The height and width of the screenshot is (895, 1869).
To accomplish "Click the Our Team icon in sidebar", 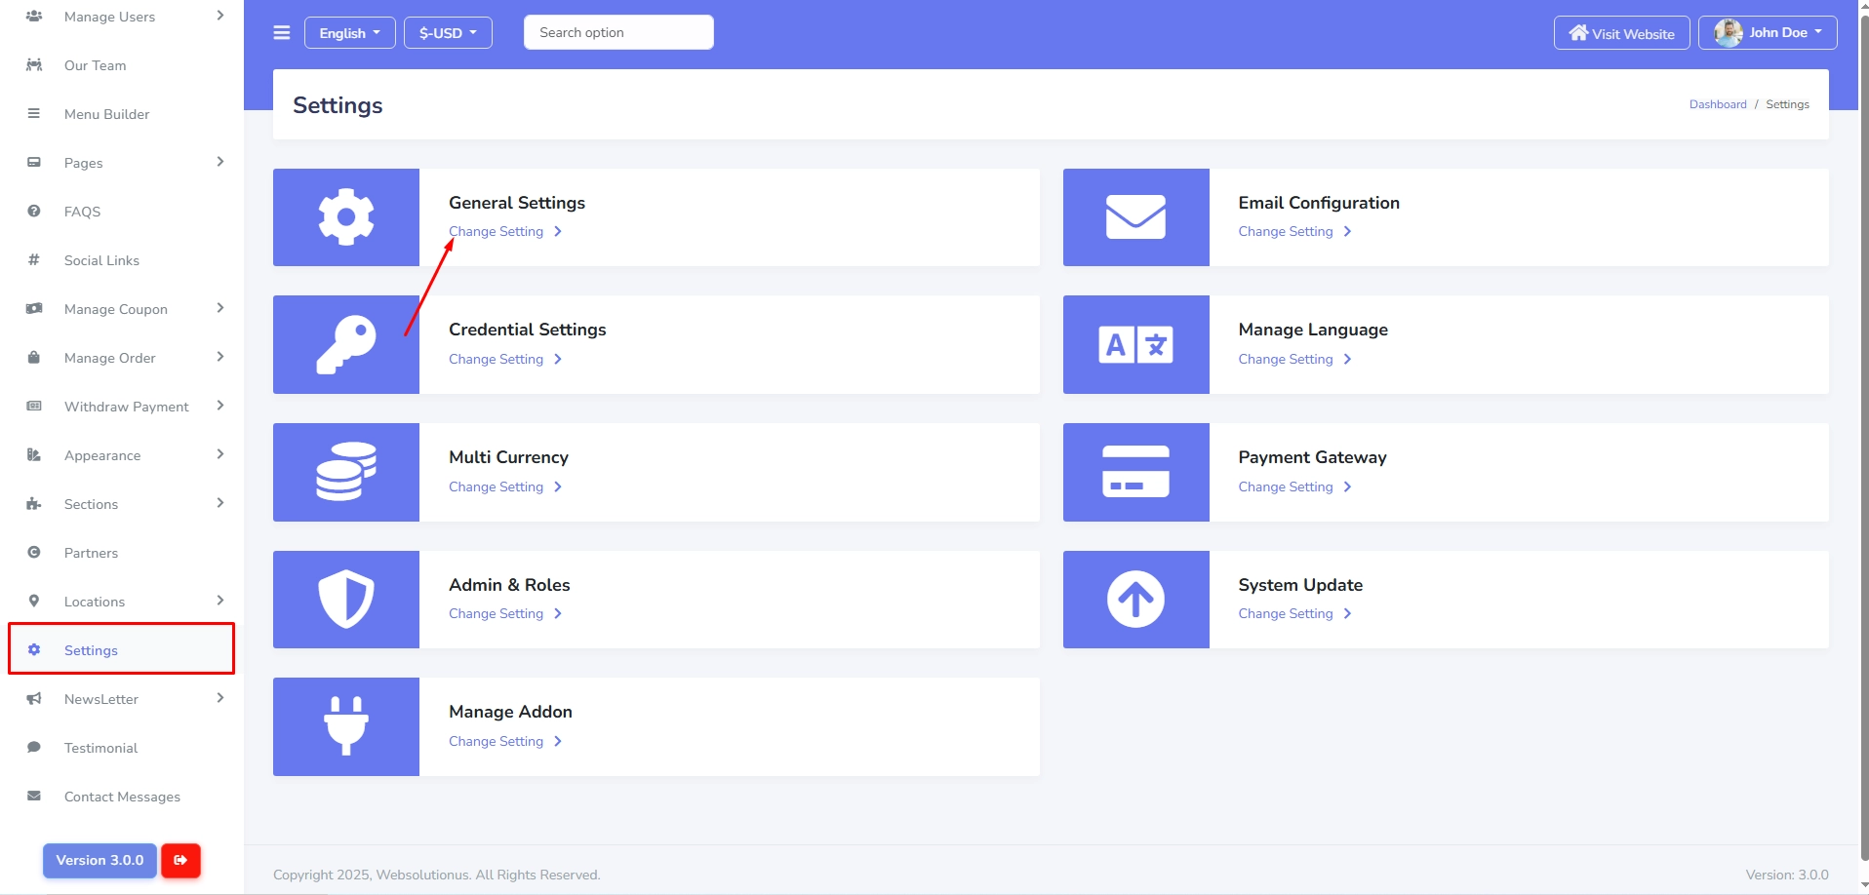I will (34, 65).
